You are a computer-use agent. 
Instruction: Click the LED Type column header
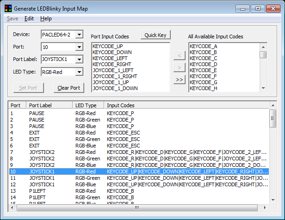(88, 105)
